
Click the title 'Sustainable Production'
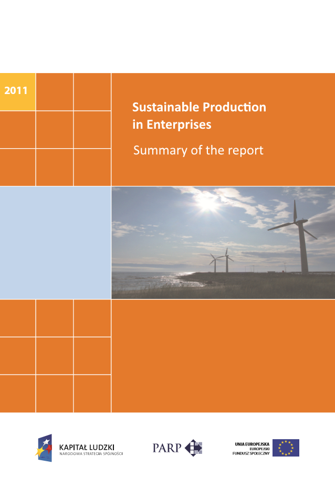click(x=199, y=107)
